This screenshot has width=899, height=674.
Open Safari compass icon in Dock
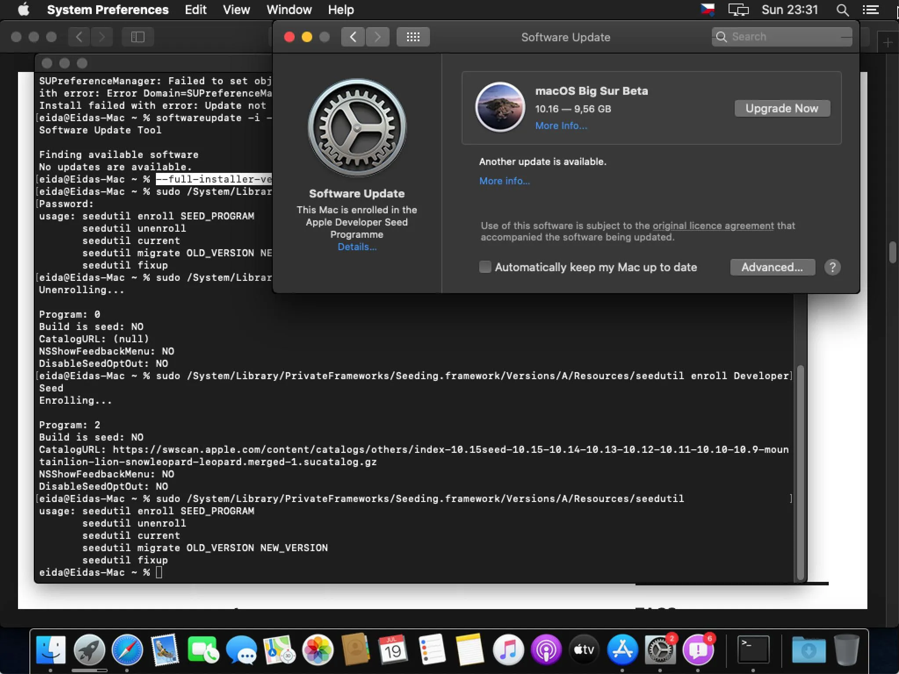pos(127,650)
